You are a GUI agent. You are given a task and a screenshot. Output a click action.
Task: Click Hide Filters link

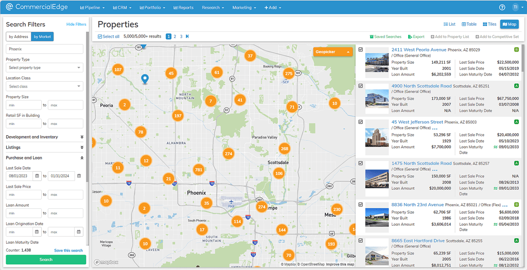[76, 24]
